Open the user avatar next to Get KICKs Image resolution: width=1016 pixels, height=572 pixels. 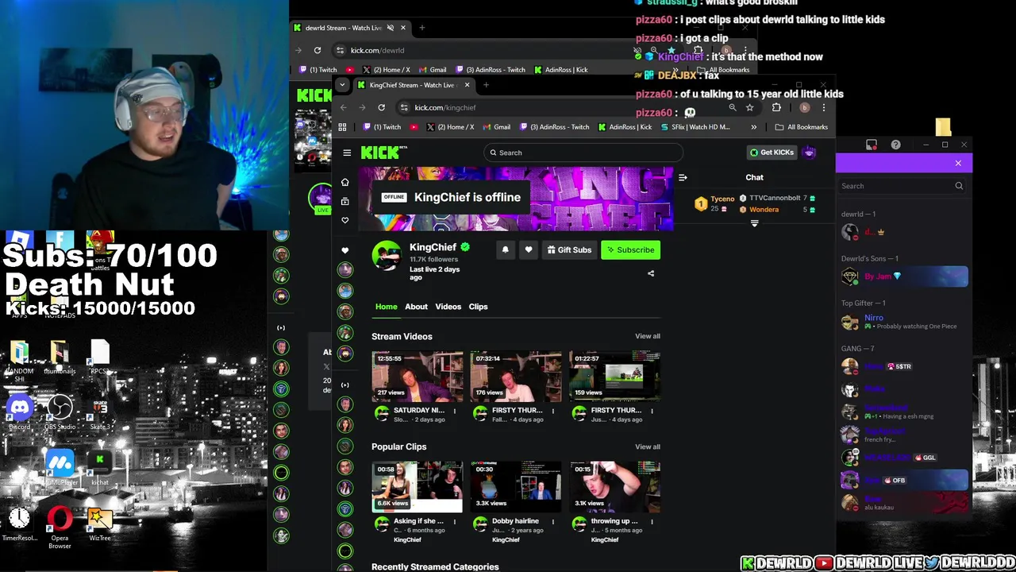[x=809, y=153]
